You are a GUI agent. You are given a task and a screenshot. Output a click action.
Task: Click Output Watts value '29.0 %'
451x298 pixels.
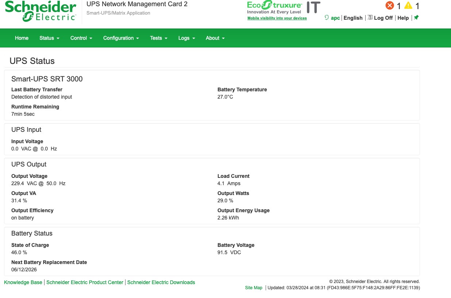(225, 200)
